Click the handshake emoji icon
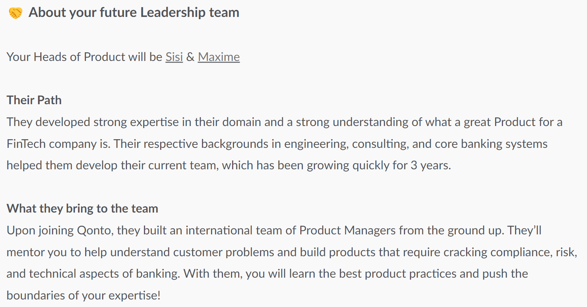The height and width of the screenshot is (307, 587). coord(15,13)
